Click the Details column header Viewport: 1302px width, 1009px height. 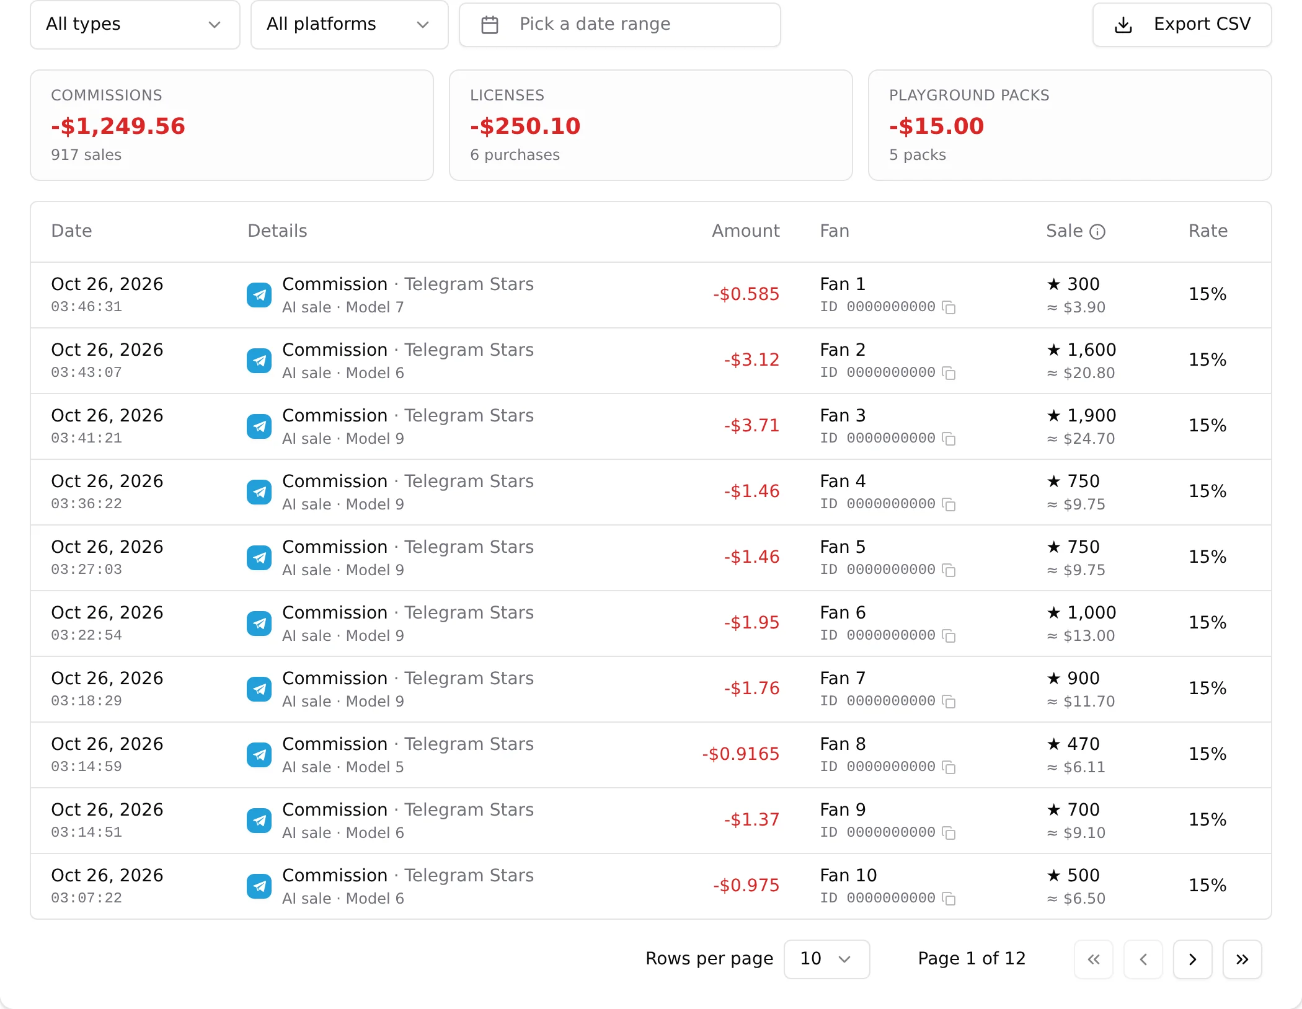277,231
